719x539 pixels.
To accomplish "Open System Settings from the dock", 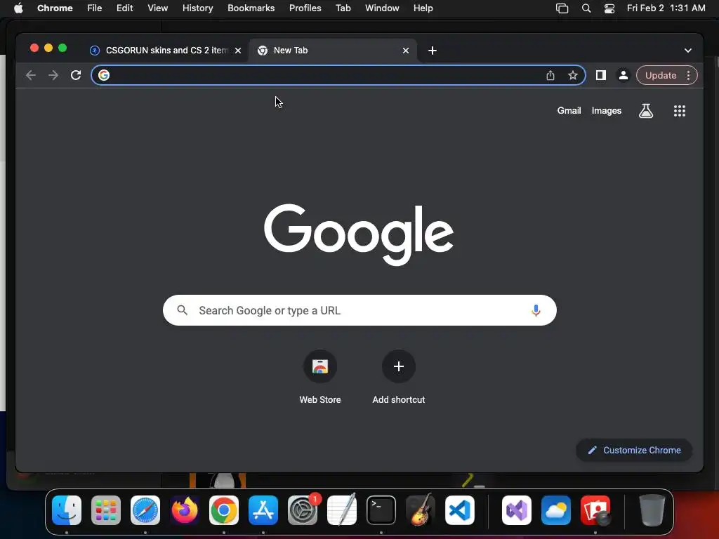I will 303,510.
